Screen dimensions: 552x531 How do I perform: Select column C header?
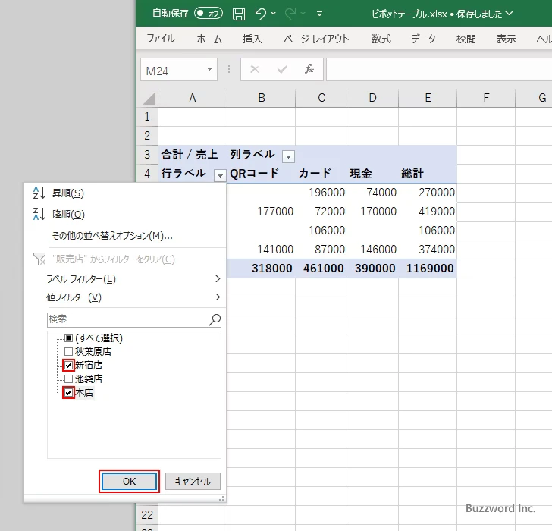[x=321, y=98]
